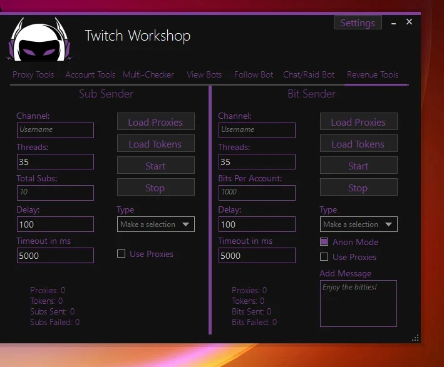Click the Add Message text box

pos(358,304)
